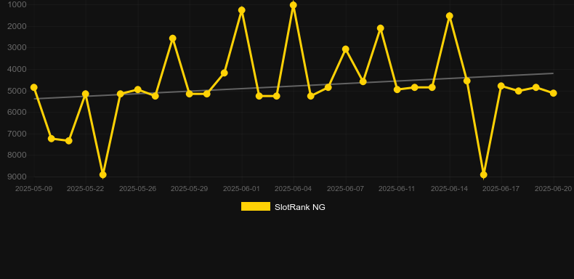The height and width of the screenshot is (279, 574).
Task: Select the peak data point at 2025-06-14
Action: (450, 16)
